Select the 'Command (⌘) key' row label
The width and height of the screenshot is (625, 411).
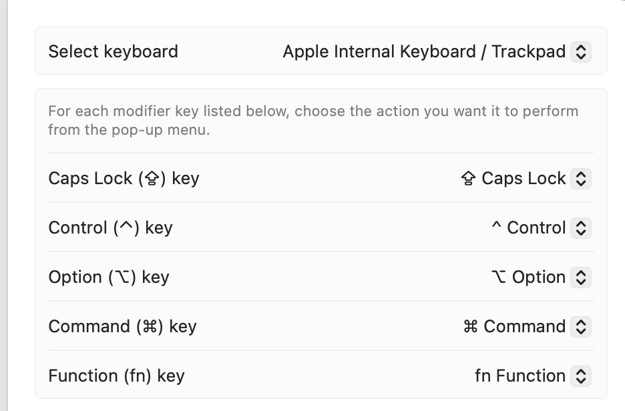(122, 327)
